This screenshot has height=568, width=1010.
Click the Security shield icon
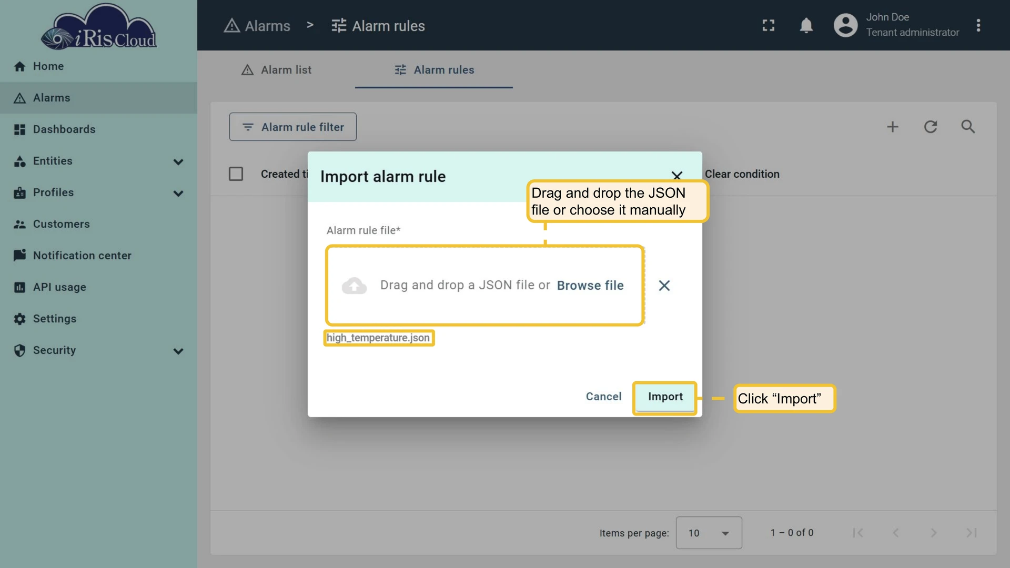click(19, 350)
